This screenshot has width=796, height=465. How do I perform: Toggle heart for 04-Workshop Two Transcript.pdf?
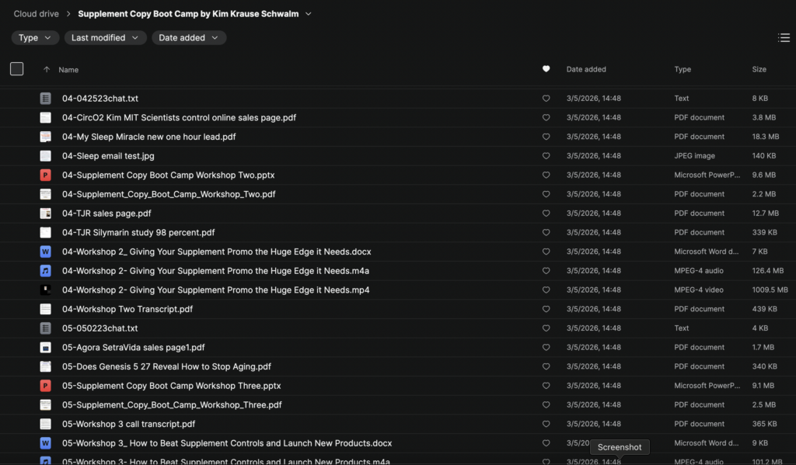tap(546, 309)
